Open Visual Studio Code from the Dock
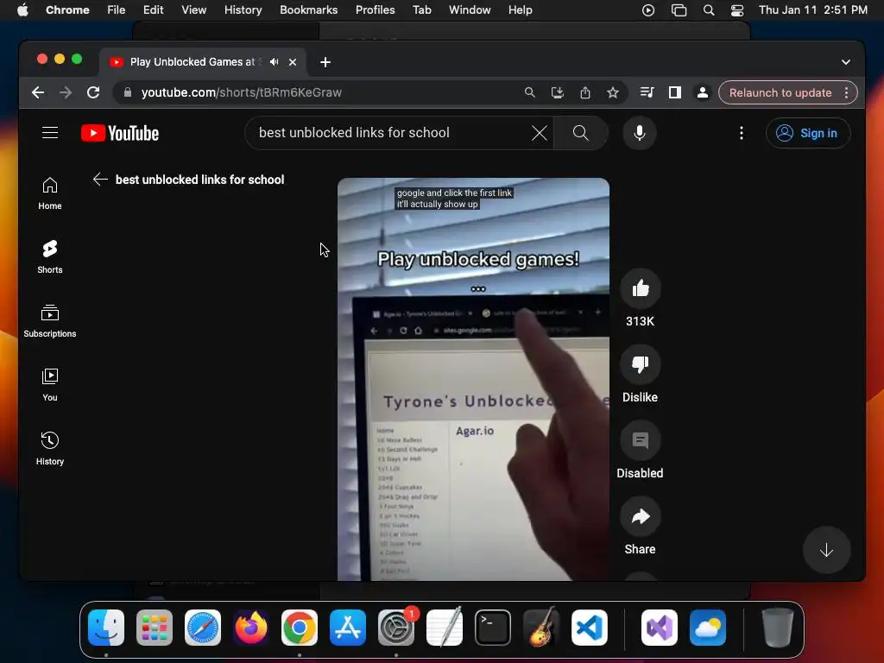Screen dimensions: 884x663 pyautogui.click(x=589, y=628)
